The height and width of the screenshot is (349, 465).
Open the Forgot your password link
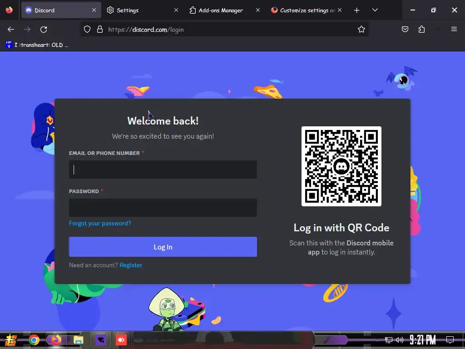[100, 223]
